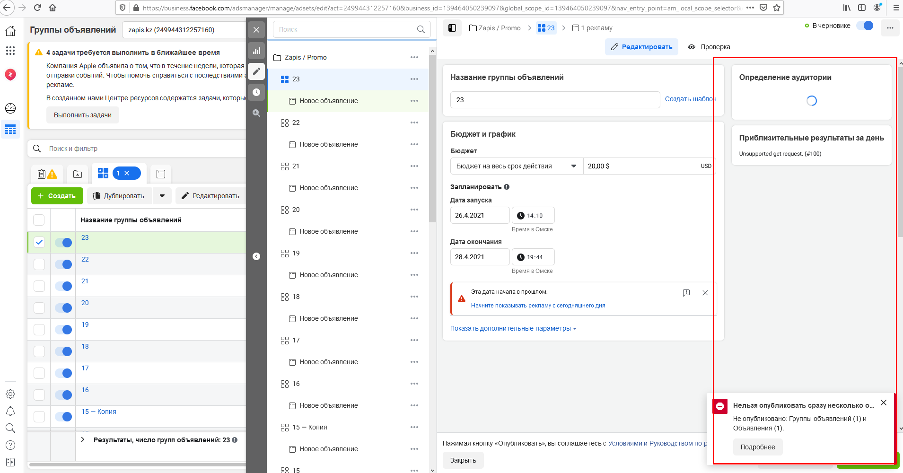
Task: Close the editing side panel with X
Action: point(256,30)
